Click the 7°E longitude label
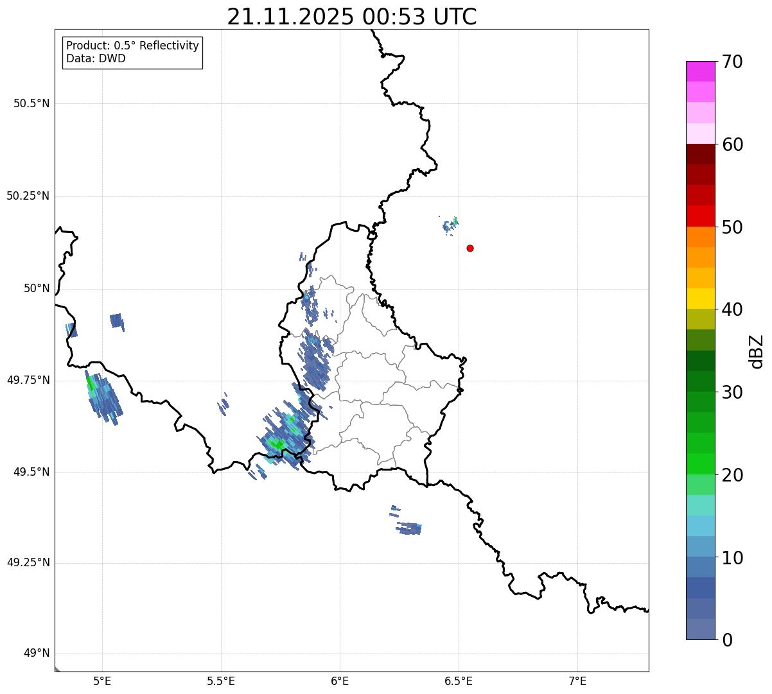Viewport: 772px width, 694px height. (x=577, y=681)
